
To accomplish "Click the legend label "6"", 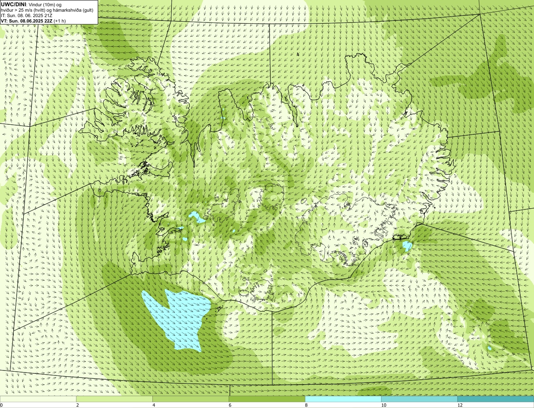I will (230, 405).
